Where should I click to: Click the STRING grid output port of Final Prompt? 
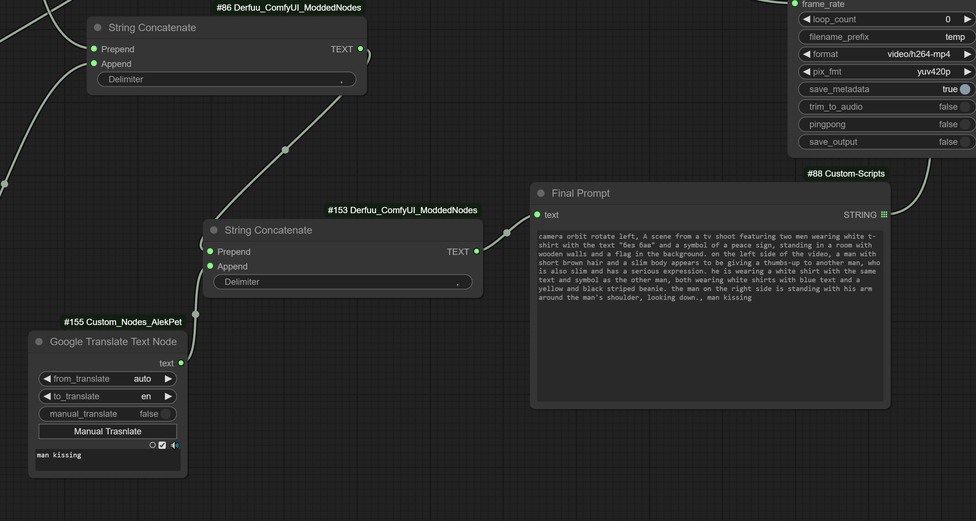coord(884,214)
